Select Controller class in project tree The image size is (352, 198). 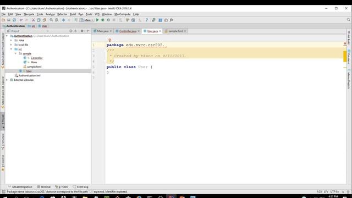(x=36, y=58)
